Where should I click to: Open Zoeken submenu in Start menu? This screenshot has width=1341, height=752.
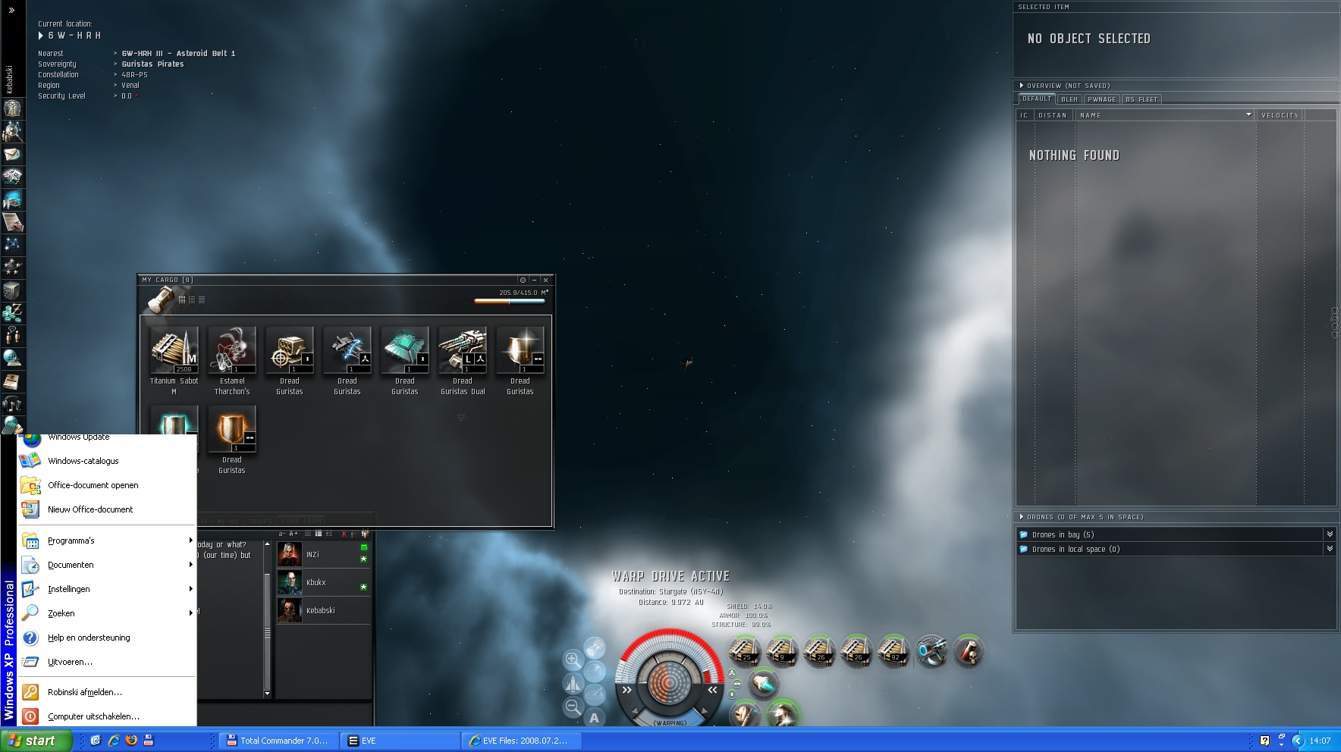point(107,613)
